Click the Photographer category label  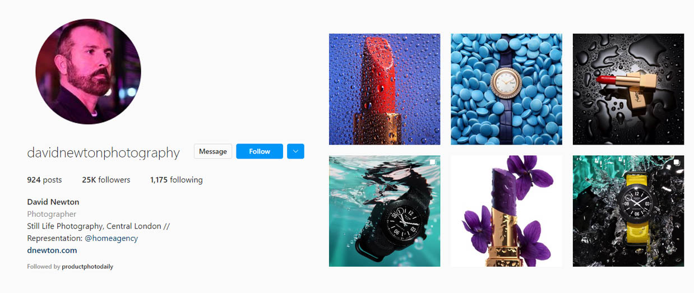click(x=52, y=214)
